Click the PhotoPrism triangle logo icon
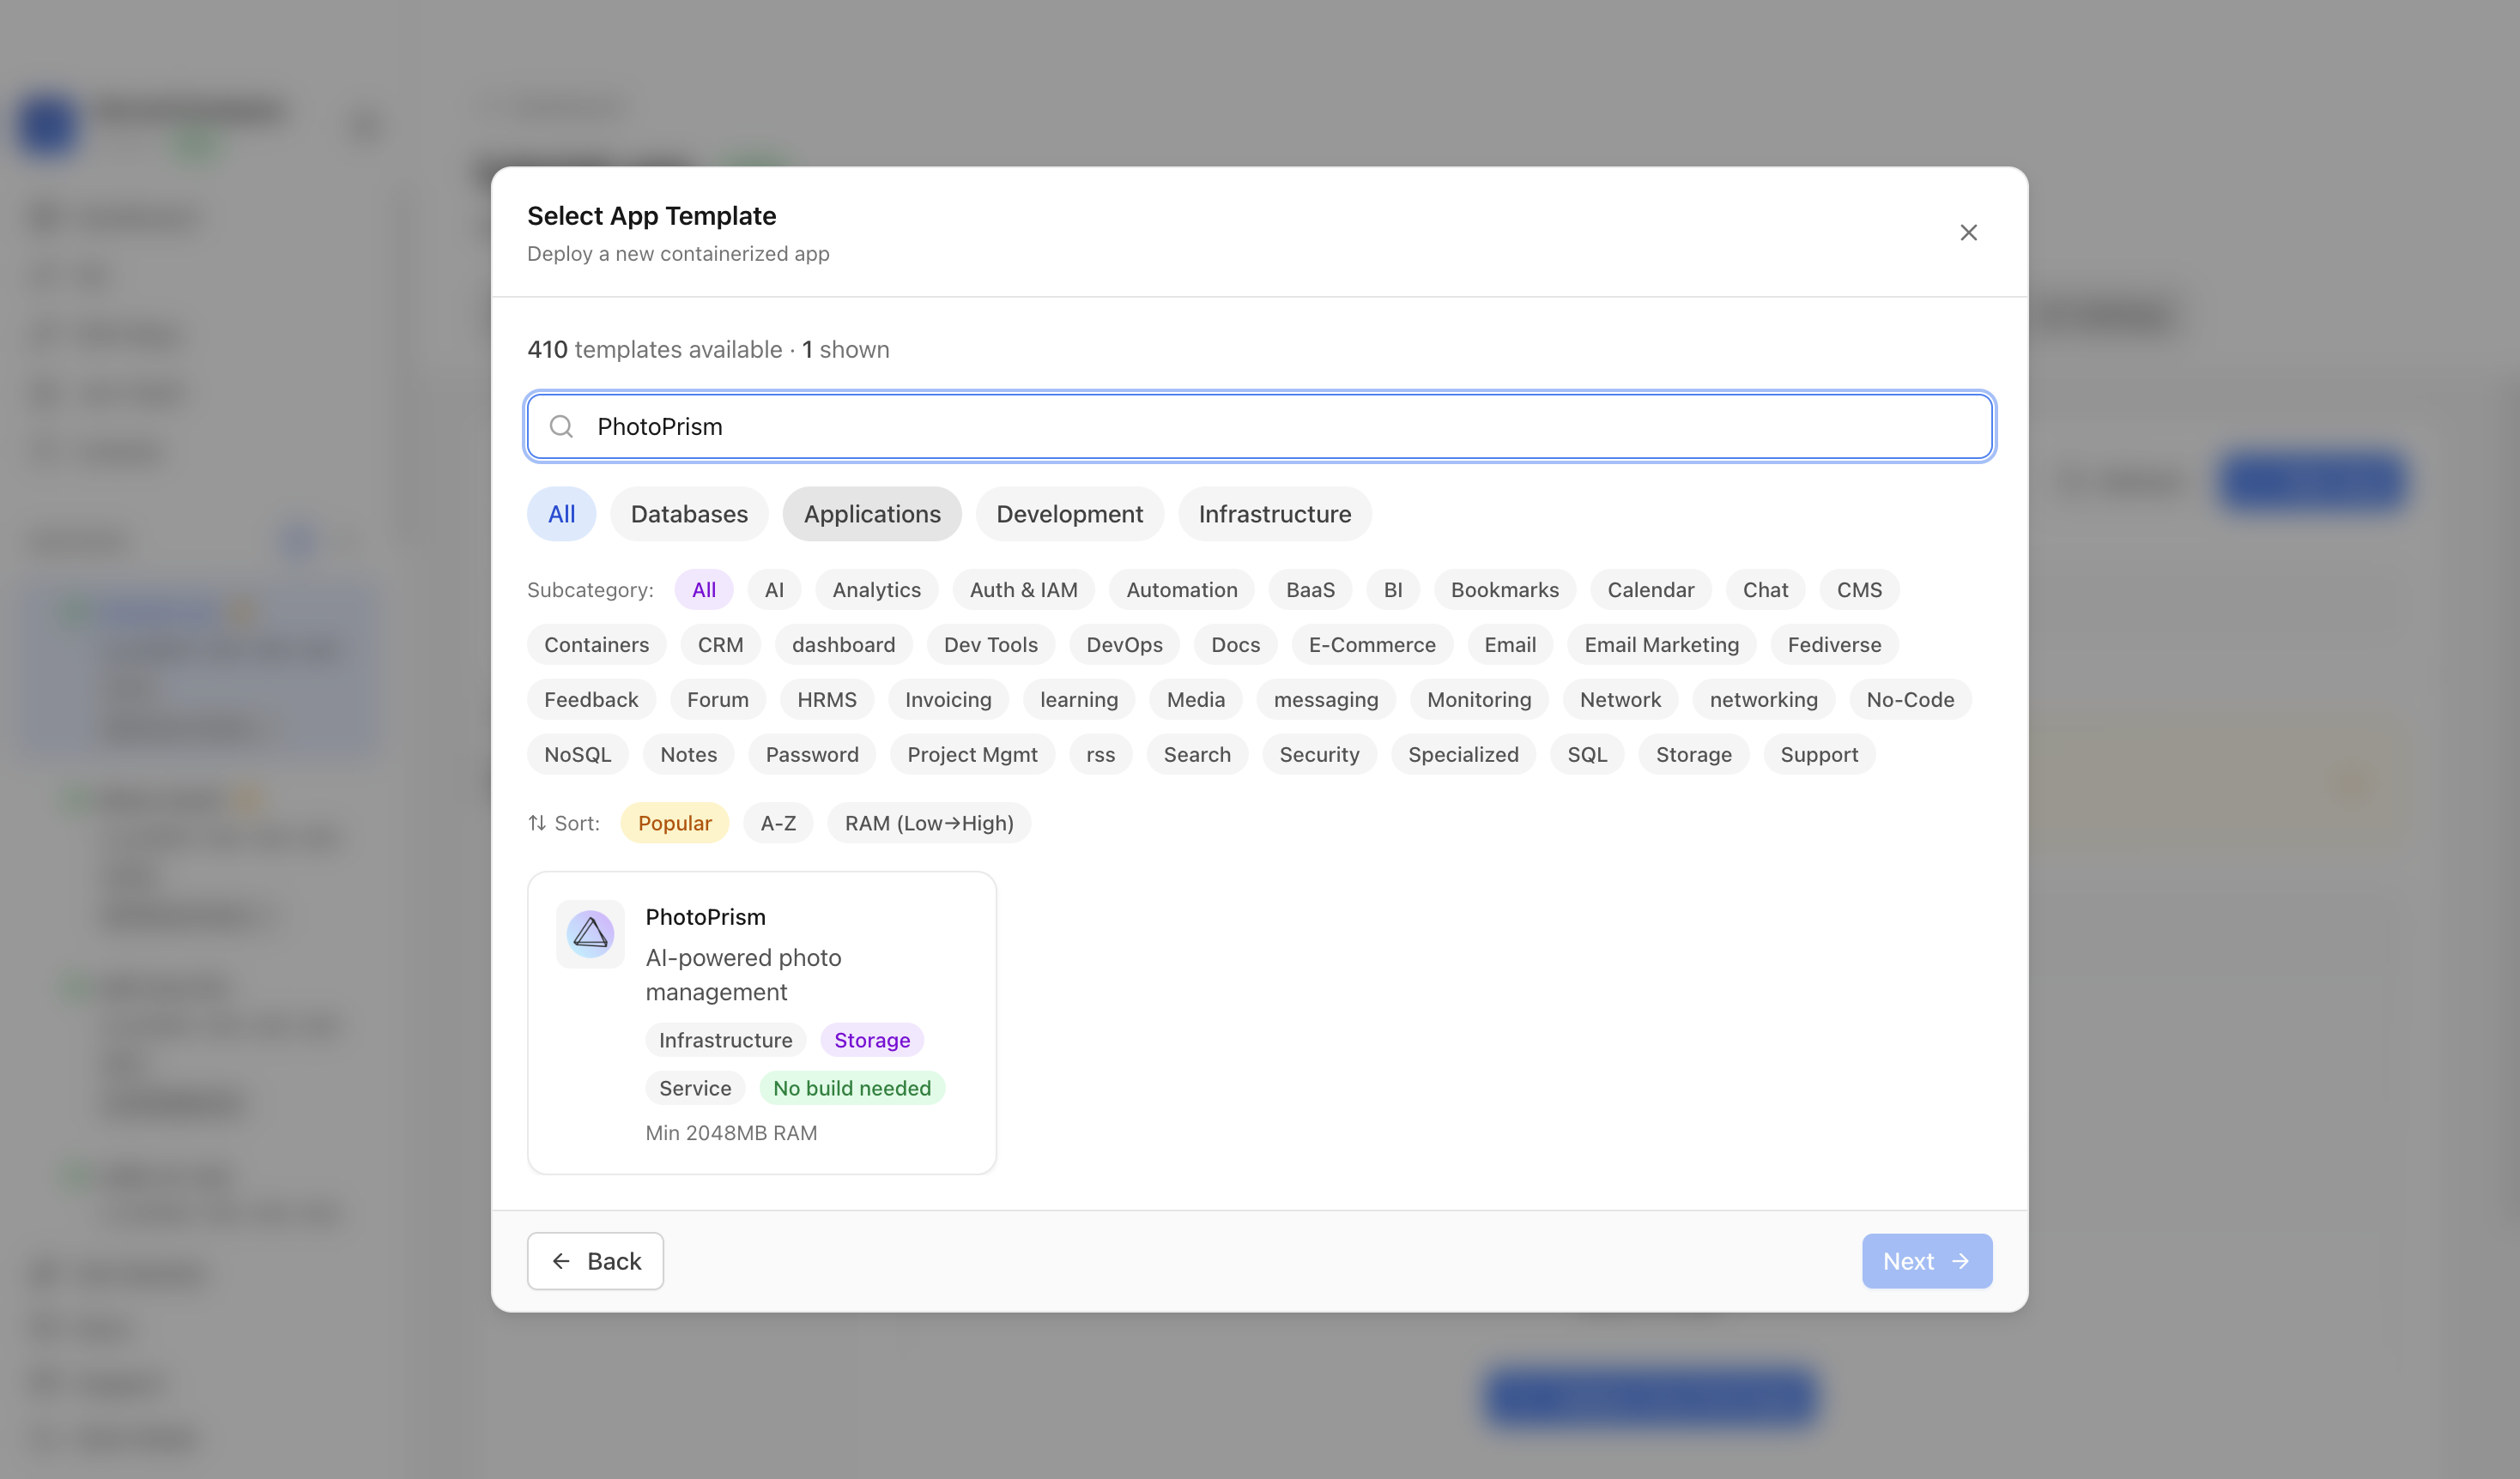The height and width of the screenshot is (1479, 2520). pos(590,934)
